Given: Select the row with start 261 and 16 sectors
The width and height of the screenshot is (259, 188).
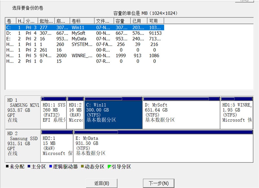Looking at the screenshot, I should pyautogui.click(x=85, y=50).
